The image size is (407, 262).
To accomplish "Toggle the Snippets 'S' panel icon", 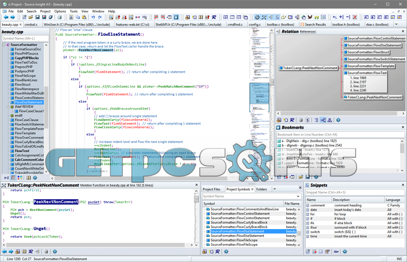I will (x=277, y=17).
